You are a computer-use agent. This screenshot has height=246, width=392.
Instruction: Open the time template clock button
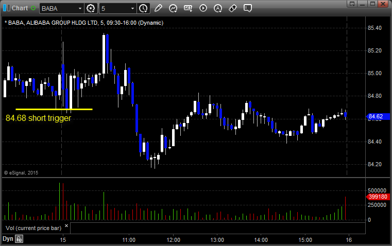[x=143, y=8]
